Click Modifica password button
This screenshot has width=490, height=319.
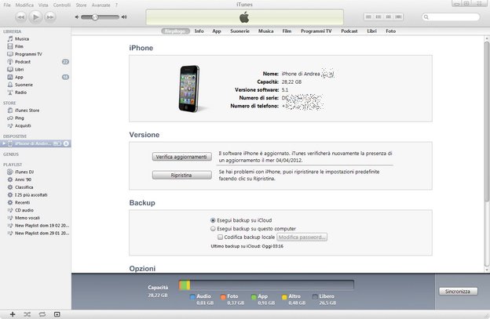click(x=302, y=237)
